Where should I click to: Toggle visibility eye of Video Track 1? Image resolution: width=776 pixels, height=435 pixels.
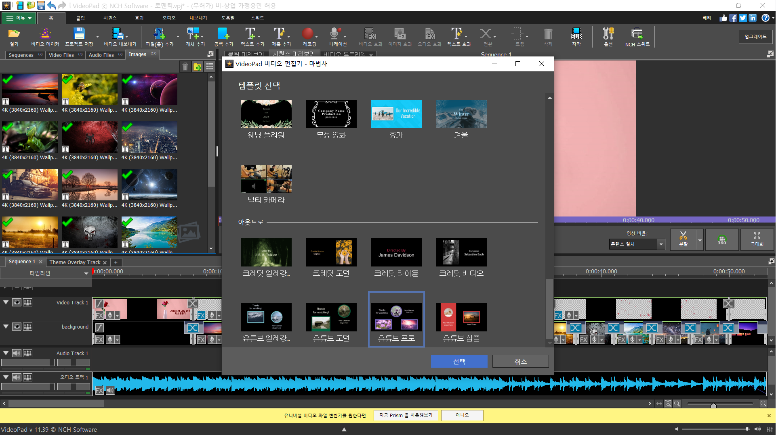click(17, 302)
